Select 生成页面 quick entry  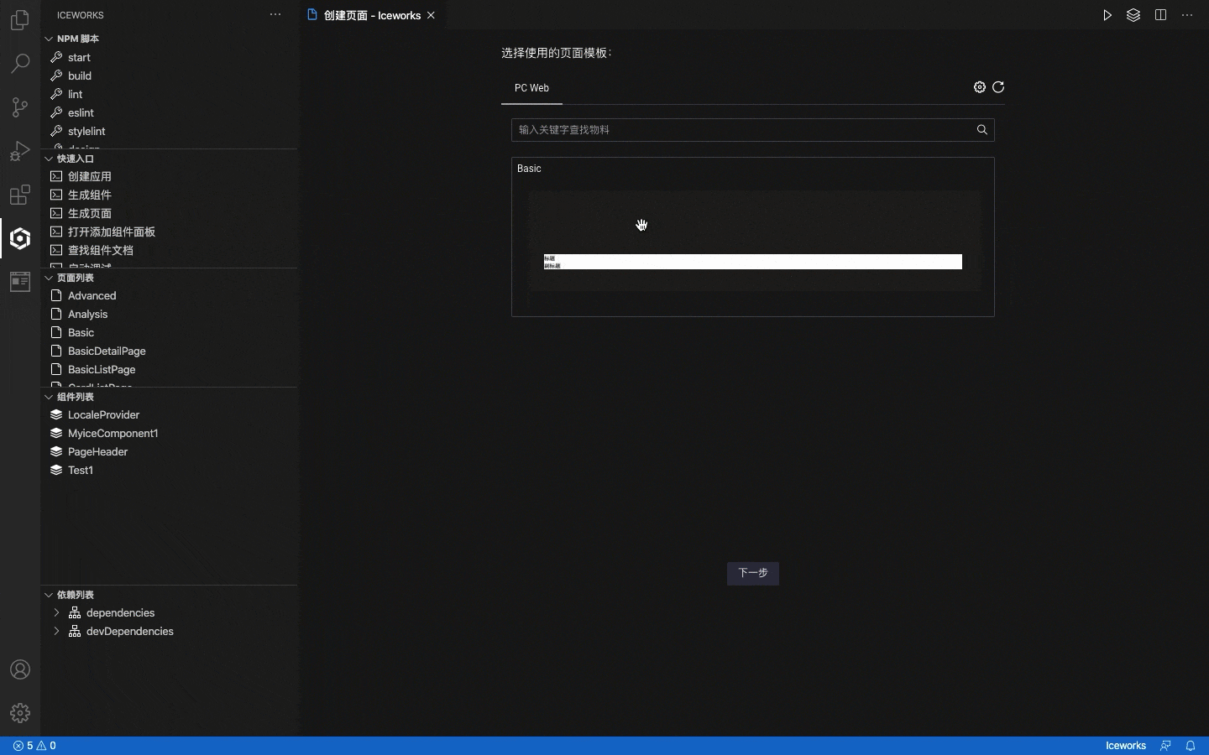click(x=90, y=213)
